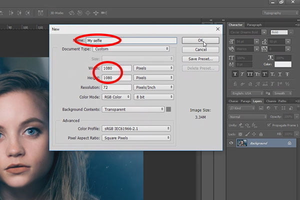Screen dimensions: 300x200
Task: Toggle All Caps in Character panel
Action: point(249,74)
